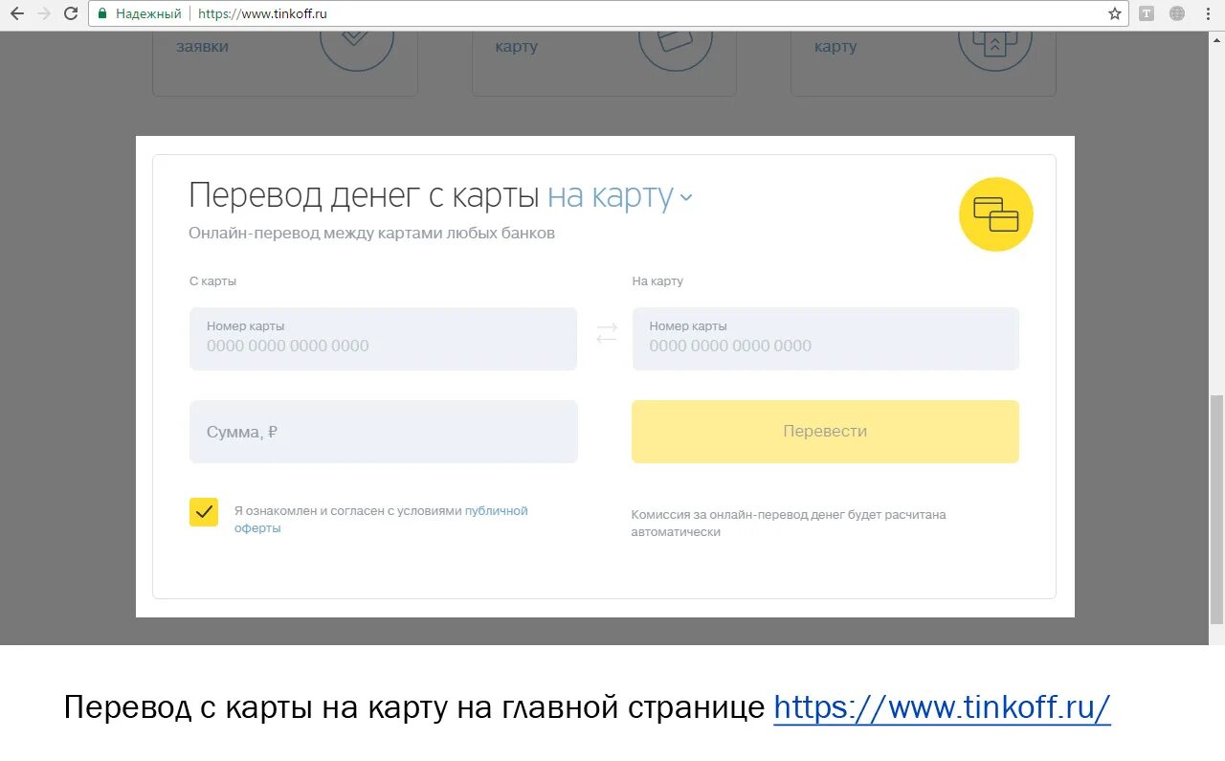Click the green secure padlock icon
Viewport: 1225px width, 761px height.
(102, 13)
